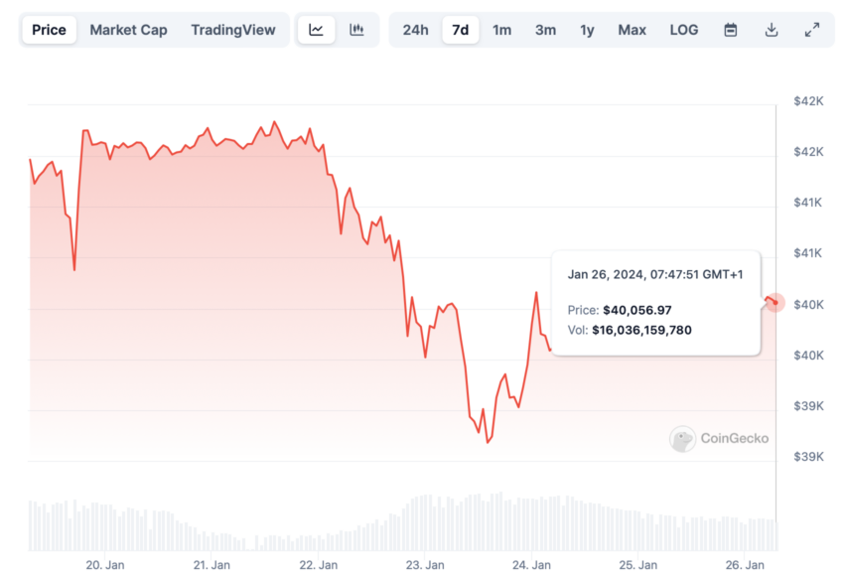The image size is (844, 587).
Task: Toggle LOG scale on the chart
Action: pyautogui.click(x=683, y=30)
